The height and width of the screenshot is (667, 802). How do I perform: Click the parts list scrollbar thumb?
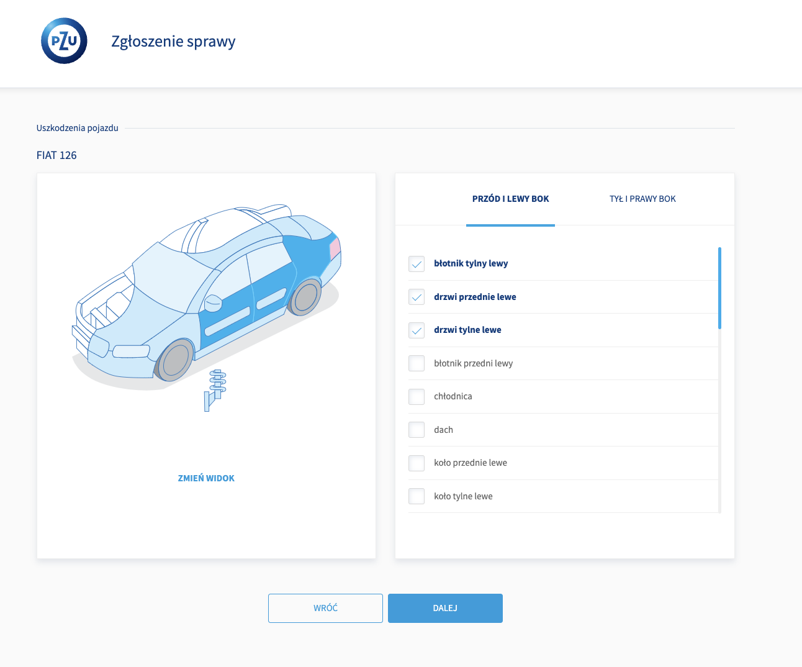(719, 288)
